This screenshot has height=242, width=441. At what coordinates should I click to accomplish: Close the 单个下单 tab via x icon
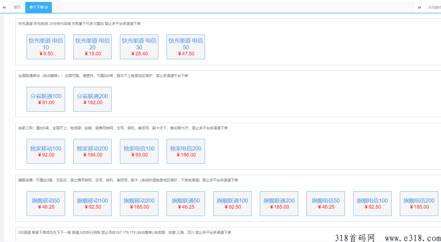[46, 7]
